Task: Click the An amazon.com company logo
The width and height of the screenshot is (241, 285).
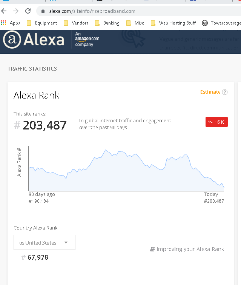Action: pos(87,39)
